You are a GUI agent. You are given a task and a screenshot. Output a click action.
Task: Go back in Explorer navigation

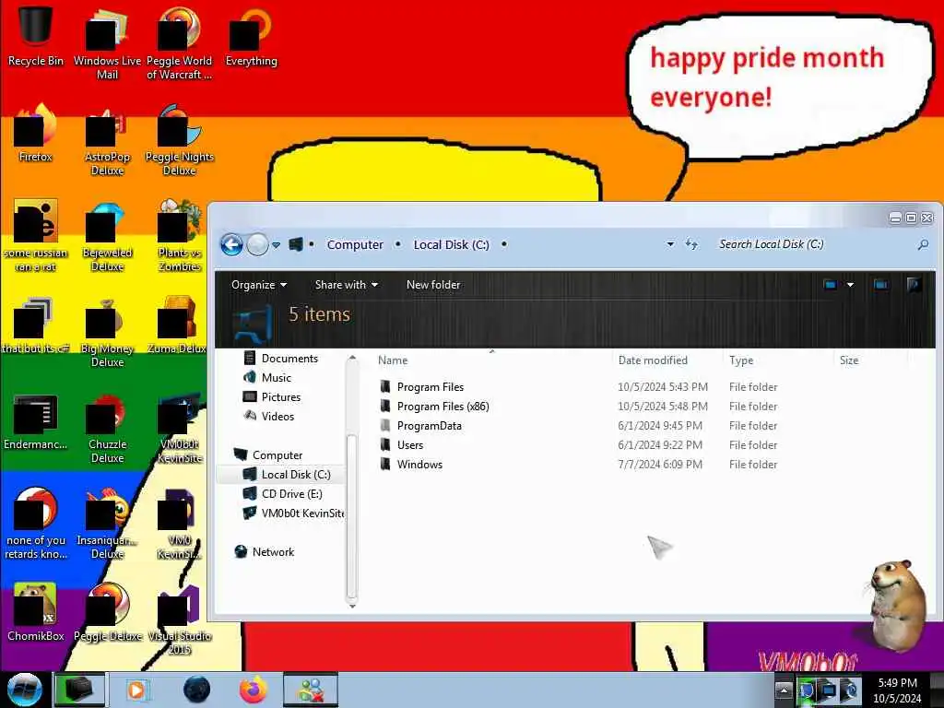coord(231,245)
